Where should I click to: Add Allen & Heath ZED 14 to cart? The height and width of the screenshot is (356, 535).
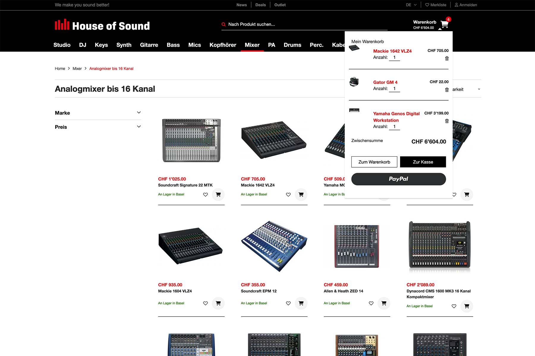click(x=384, y=303)
